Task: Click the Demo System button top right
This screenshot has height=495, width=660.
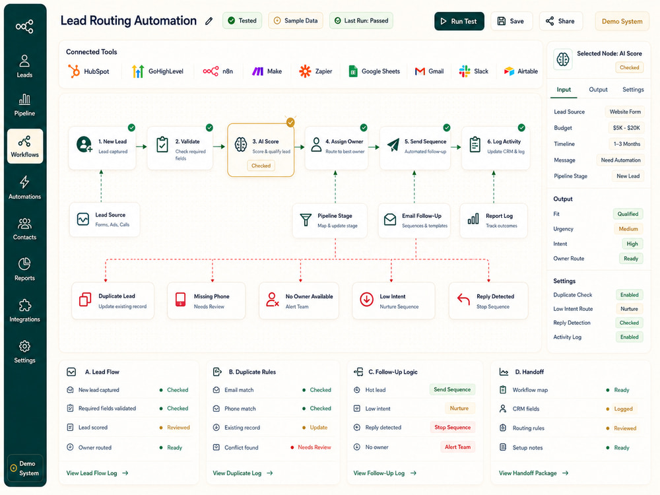Action: [622, 21]
